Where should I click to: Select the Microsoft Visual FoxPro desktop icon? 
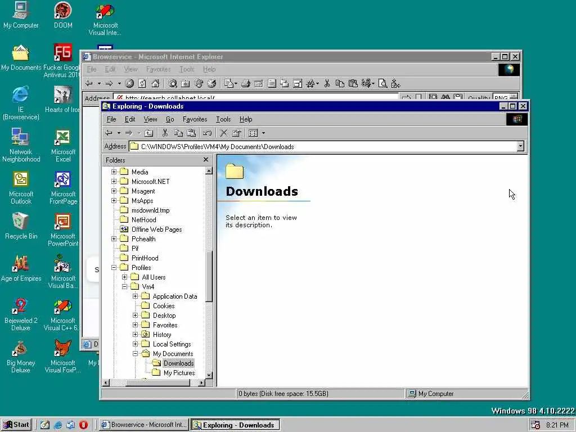[63, 357]
